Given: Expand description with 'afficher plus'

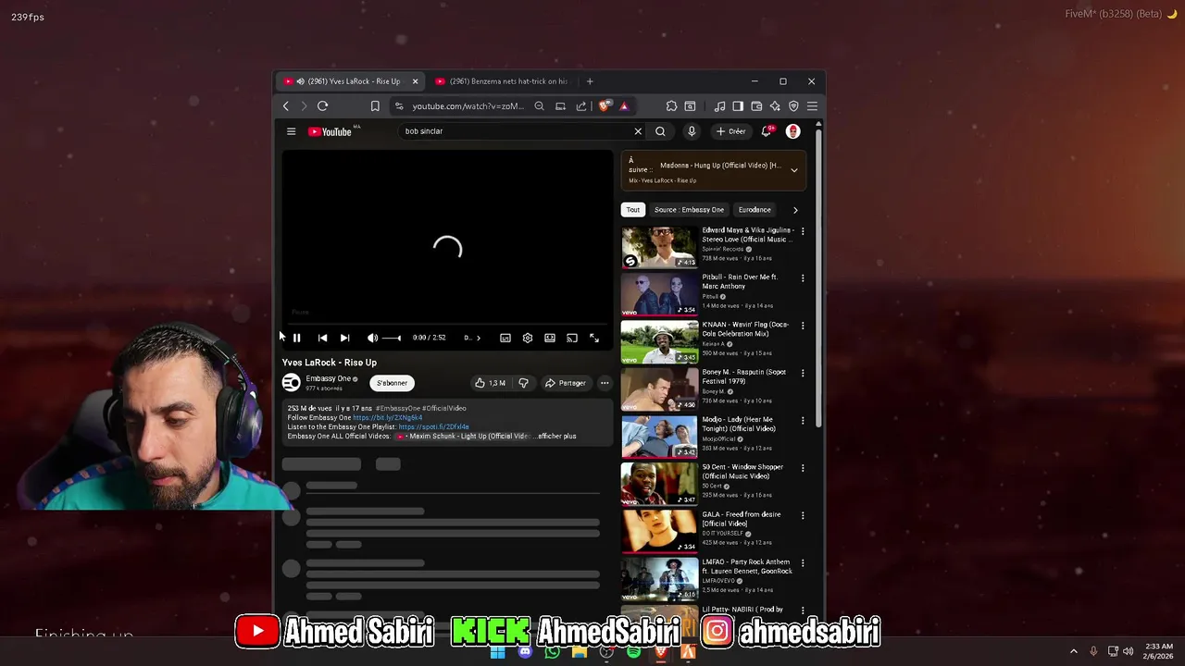Looking at the screenshot, I should point(556,436).
